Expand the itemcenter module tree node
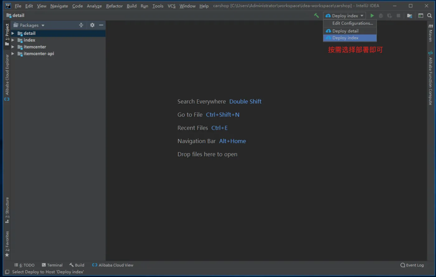This screenshot has height=277, width=436. click(13, 47)
